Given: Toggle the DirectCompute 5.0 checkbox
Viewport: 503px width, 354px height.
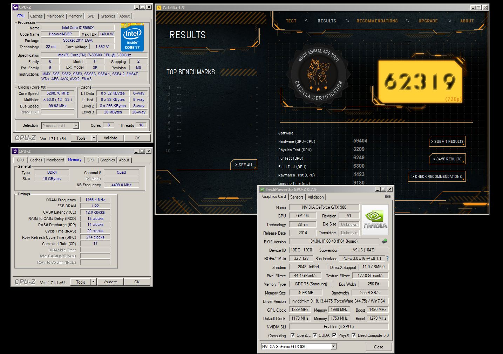Looking at the screenshot, I should coord(354,335).
